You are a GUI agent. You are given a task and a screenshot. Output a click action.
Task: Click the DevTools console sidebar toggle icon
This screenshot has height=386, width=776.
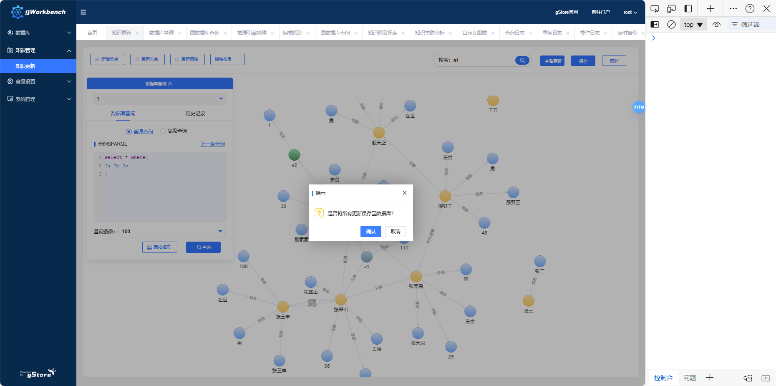tap(655, 25)
